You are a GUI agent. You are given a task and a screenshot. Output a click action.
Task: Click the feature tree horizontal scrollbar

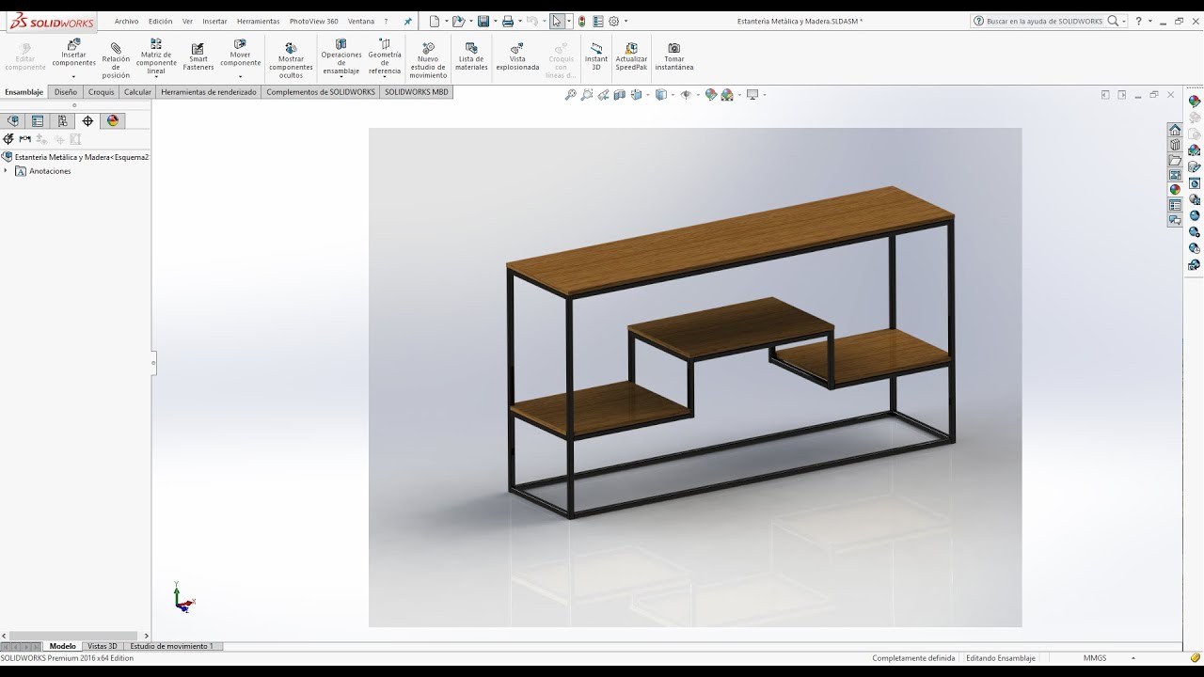coord(75,637)
